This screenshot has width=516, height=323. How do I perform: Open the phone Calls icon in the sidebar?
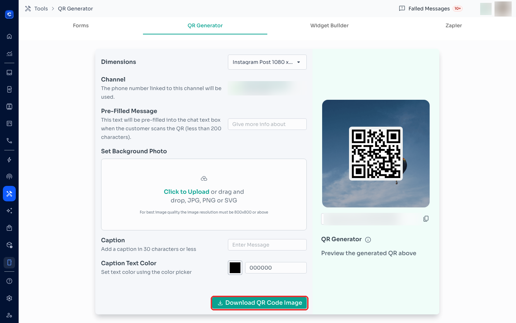(x=9, y=141)
